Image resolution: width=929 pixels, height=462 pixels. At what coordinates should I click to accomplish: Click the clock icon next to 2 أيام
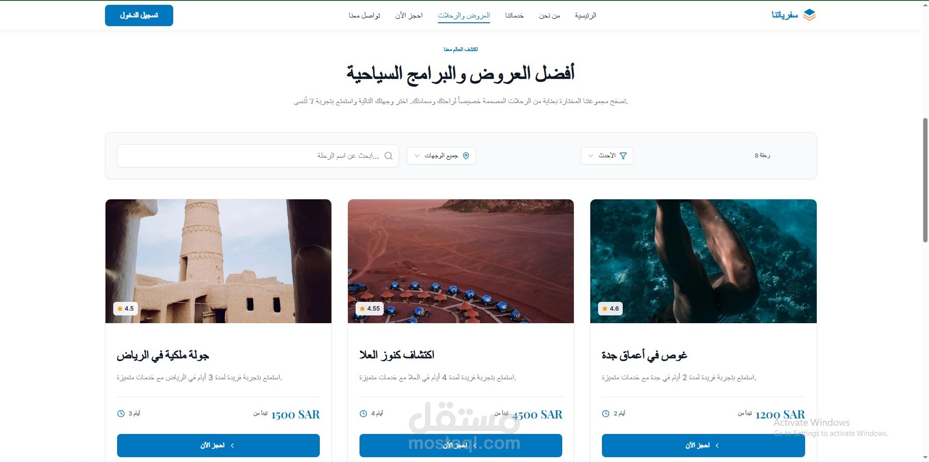click(x=606, y=414)
